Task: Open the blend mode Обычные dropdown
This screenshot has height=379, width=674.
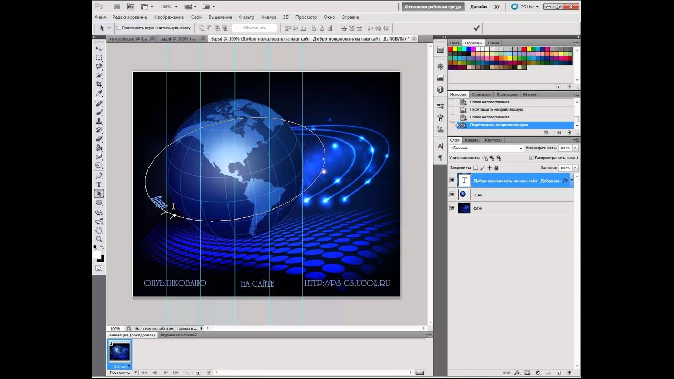Action: pos(485,148)
